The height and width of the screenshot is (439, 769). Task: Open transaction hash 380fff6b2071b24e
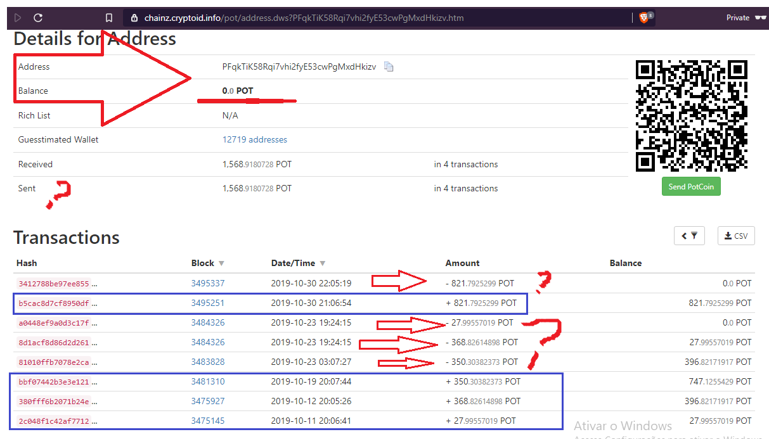pyautogui.click(x=54, y=402)
